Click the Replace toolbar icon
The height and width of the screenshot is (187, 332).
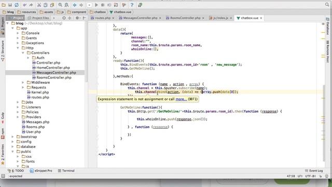coord(66,5)
